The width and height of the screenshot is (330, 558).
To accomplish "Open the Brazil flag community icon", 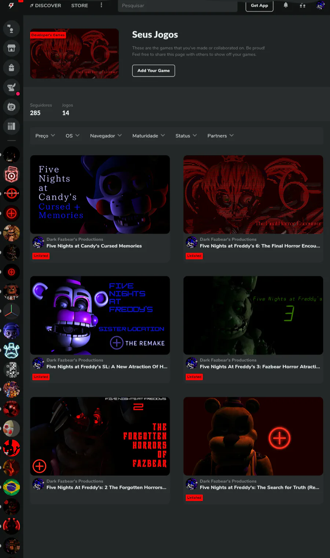I will [11, 487].
